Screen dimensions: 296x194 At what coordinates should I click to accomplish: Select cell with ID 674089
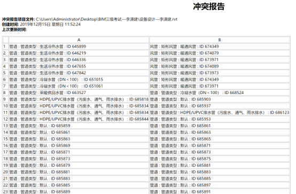[x=220, y=66]
